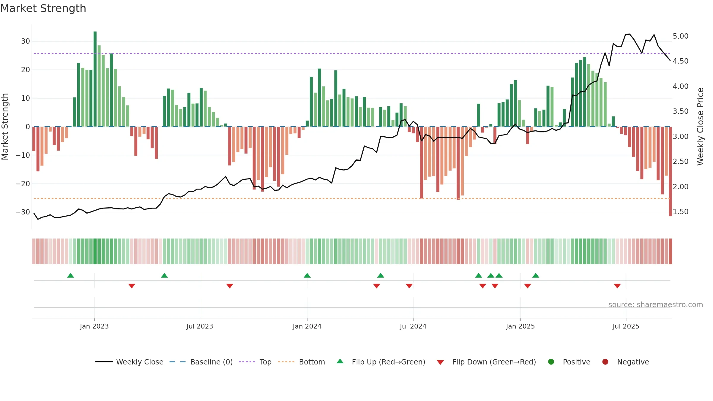
Task: Click the green triangle Flip Up legend icon
Action: [x=340, y=361]
